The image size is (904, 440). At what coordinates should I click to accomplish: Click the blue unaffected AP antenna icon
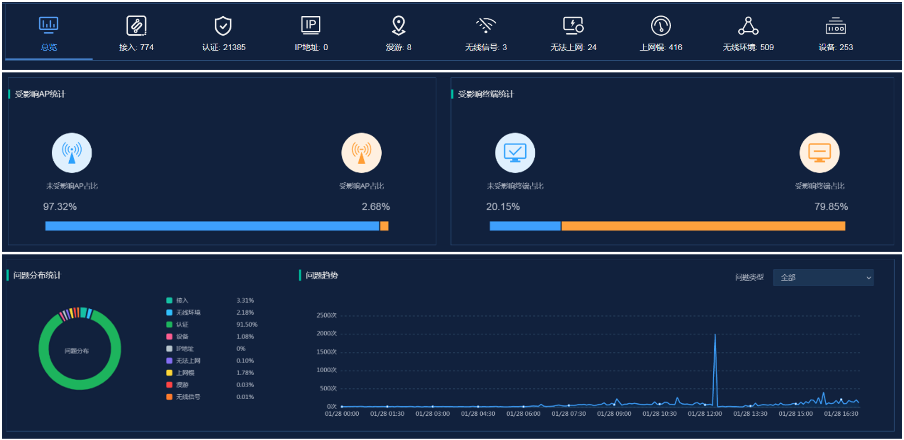pyautogui.click(x=72, y=153)
